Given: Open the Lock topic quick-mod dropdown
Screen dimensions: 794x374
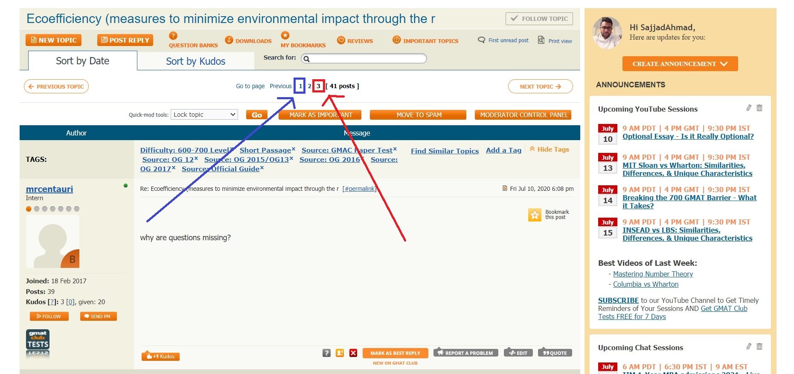Looking at the screenshot, I should (x=204, y=115).
